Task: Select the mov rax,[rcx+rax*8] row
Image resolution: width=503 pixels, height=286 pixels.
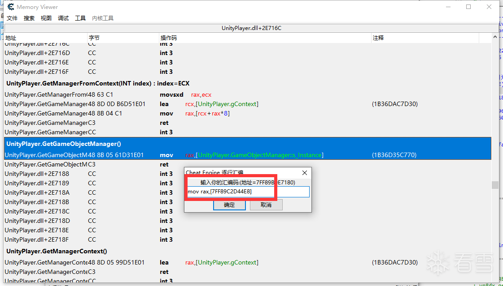Action: coord(247,114)
